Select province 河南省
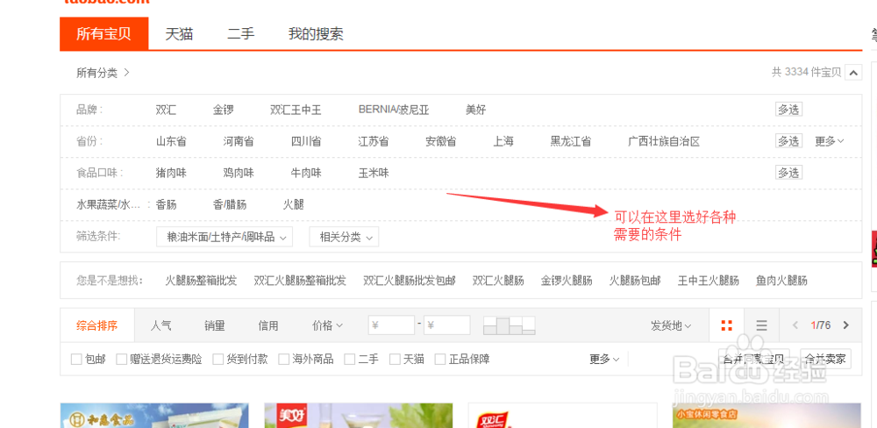The image size is (877, 428). 239,141
